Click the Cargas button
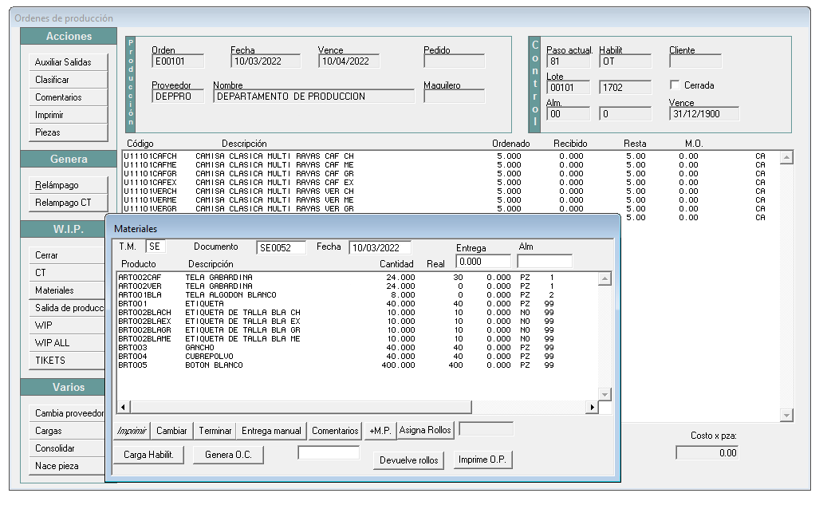 pyautogui.click(x=67, y=431)
